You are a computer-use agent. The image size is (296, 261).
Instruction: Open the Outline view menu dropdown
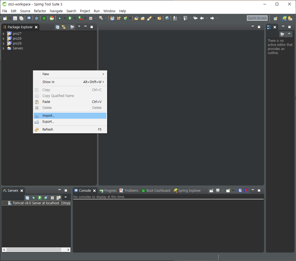click(x=289, y=34)
